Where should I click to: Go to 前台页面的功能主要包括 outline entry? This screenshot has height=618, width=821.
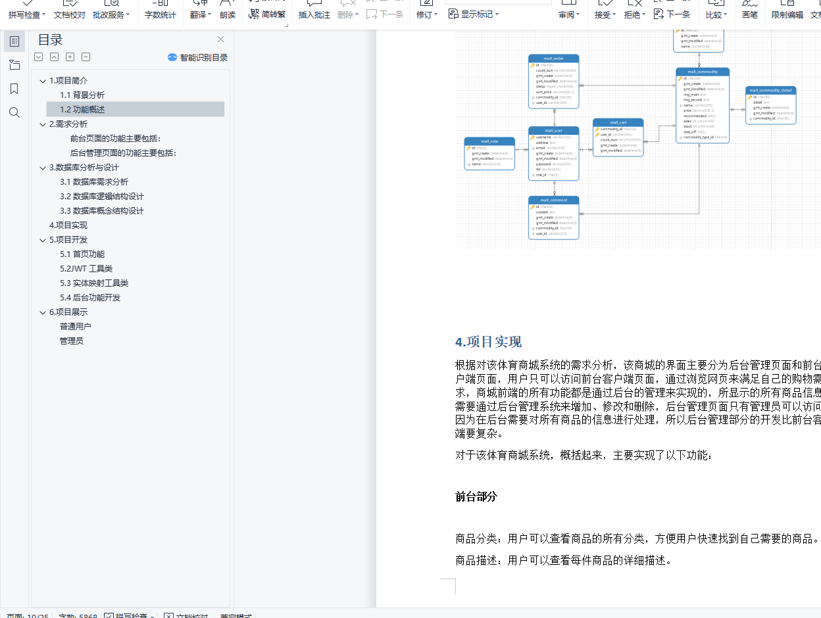(116, 139)
